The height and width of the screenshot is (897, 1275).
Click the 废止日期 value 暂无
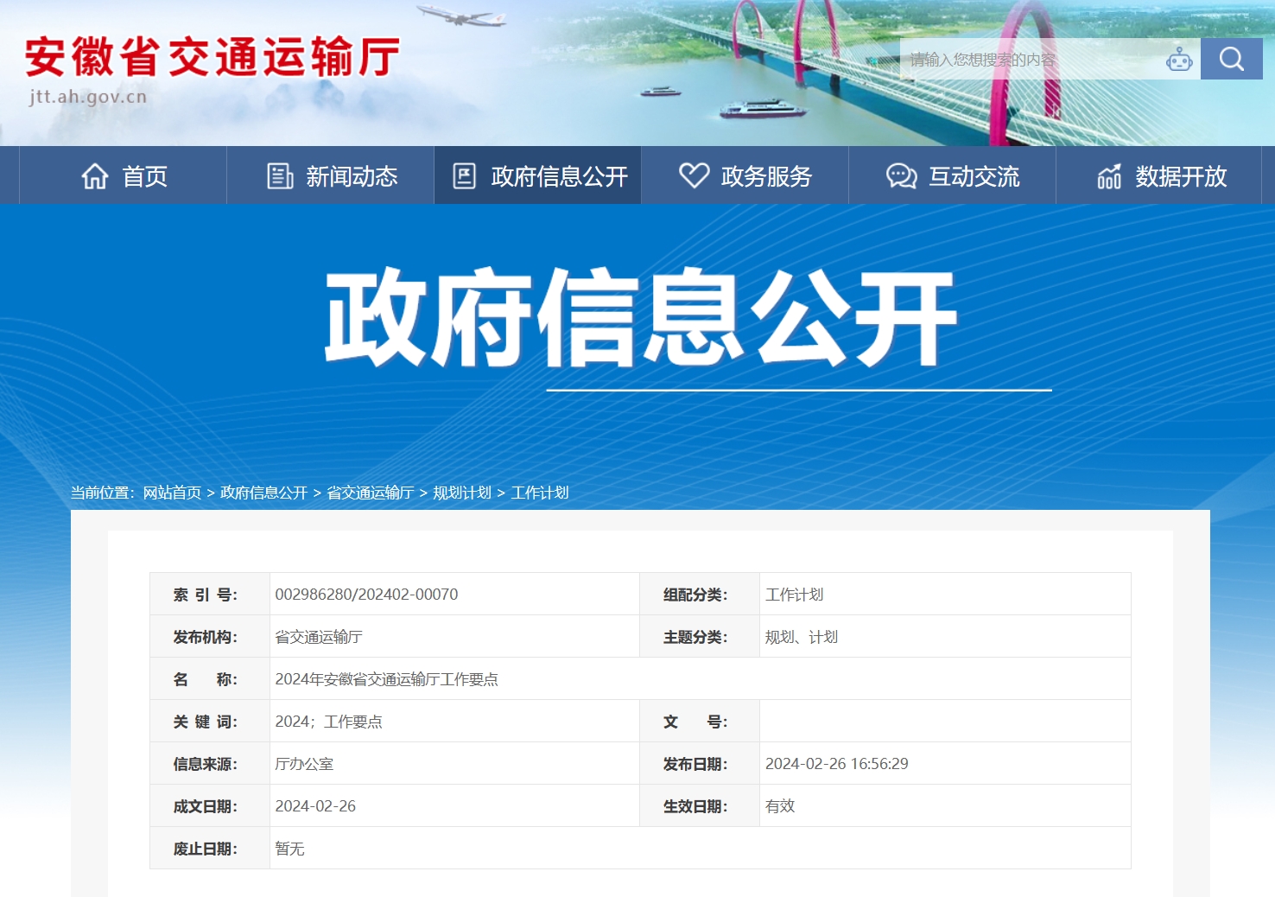[289, 849]
